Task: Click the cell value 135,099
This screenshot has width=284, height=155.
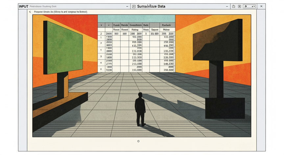Action: pos(137,45)
